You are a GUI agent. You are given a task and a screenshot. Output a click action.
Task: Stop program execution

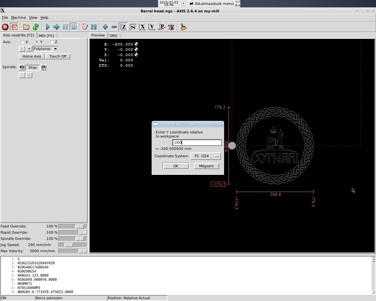tap(74, 27)
